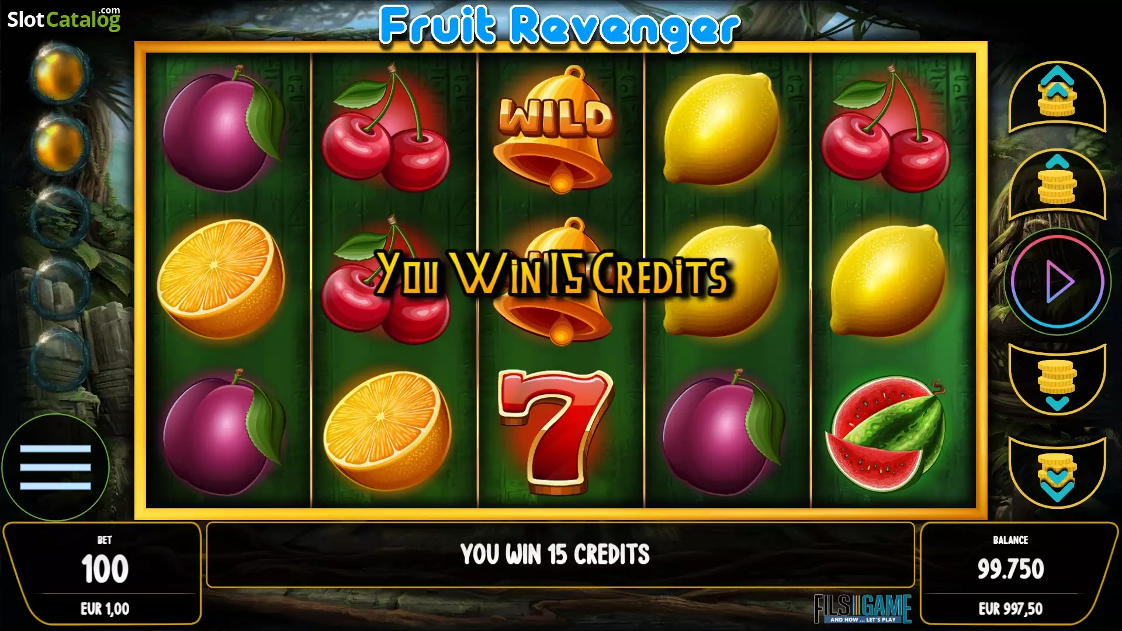Click the halved orange in first reel
The image size is (1122, 631).
pos(221,279)
